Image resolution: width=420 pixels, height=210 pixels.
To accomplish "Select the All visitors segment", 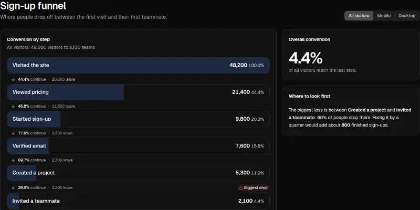I will pos(359,16).
